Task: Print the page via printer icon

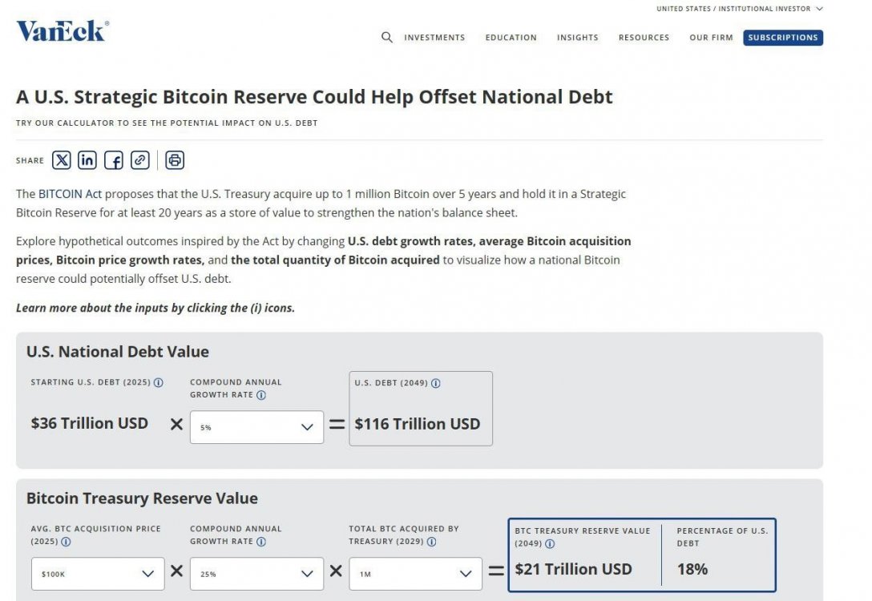Action: tap(175, 160)
